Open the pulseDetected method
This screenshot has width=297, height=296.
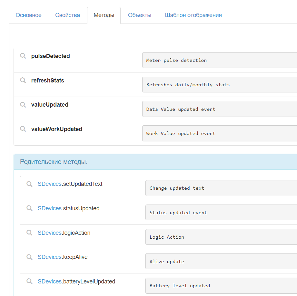coord(51,56)
